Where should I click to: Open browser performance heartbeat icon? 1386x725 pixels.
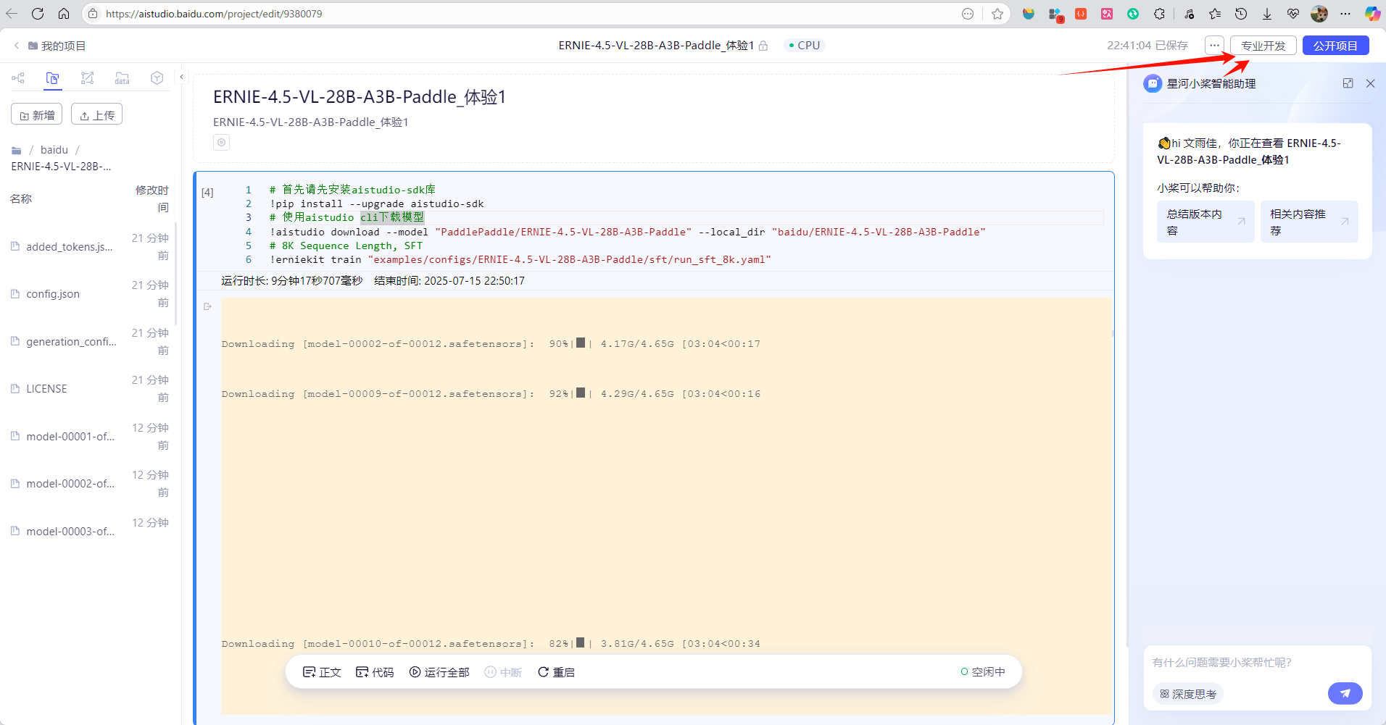(1293, 14)
